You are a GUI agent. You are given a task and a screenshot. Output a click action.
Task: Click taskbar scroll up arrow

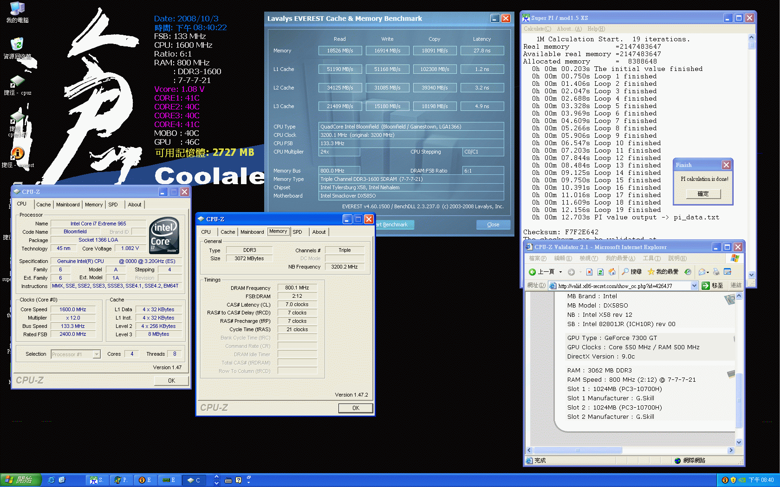[216, 477]
